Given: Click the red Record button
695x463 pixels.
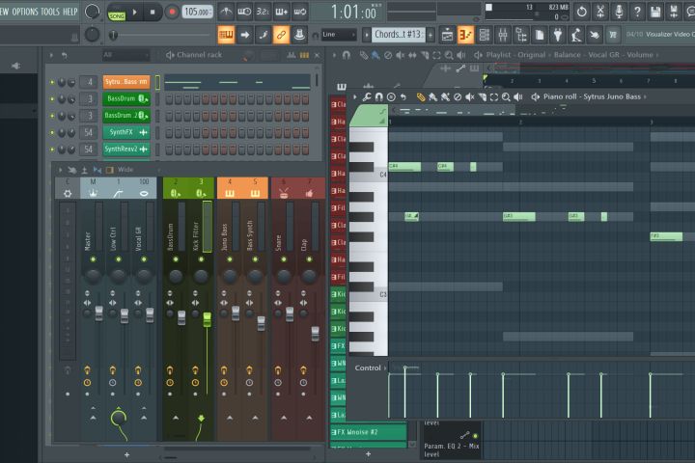Looking at the screenshot, I should tap(172, 13).
